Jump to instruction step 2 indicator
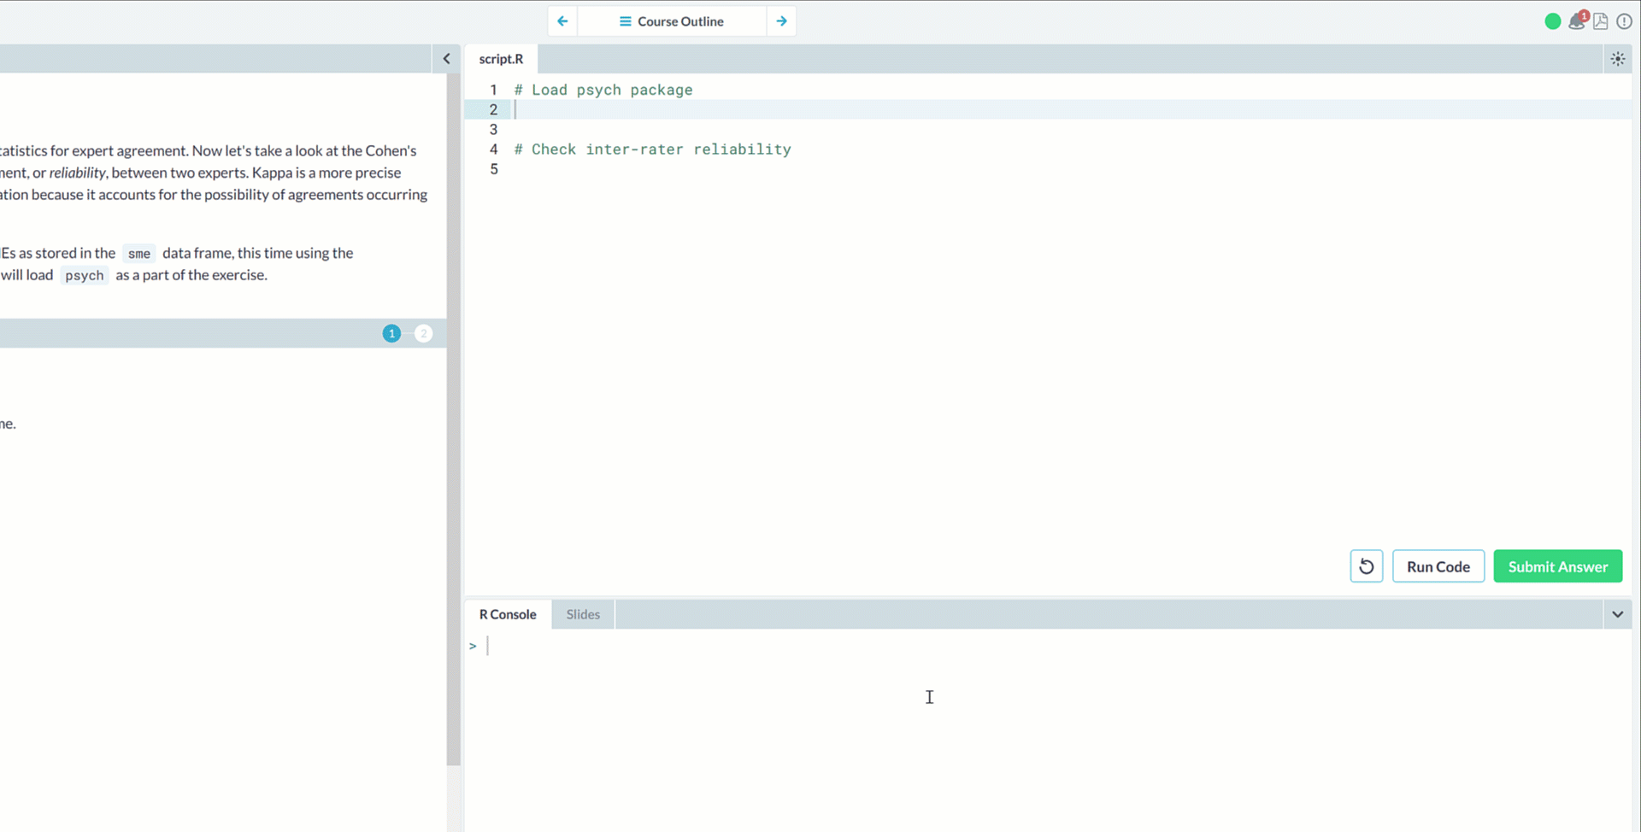Viewport: 1641px width, 832px height. [x=423, y=333]
